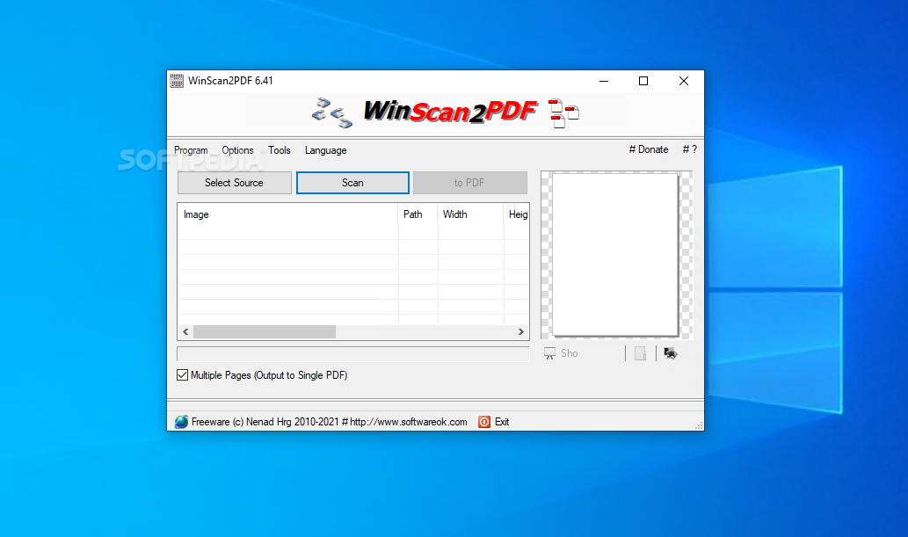The width and height of the screenshot is (908, 537).
Task: Click the empty status field below list
Action: click(353, 354)
